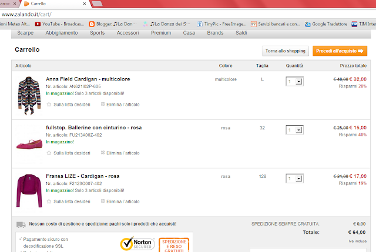Screen dimensions: 376x252
Task: Click the Prezzo totale column header
Action: coord(353,65)
